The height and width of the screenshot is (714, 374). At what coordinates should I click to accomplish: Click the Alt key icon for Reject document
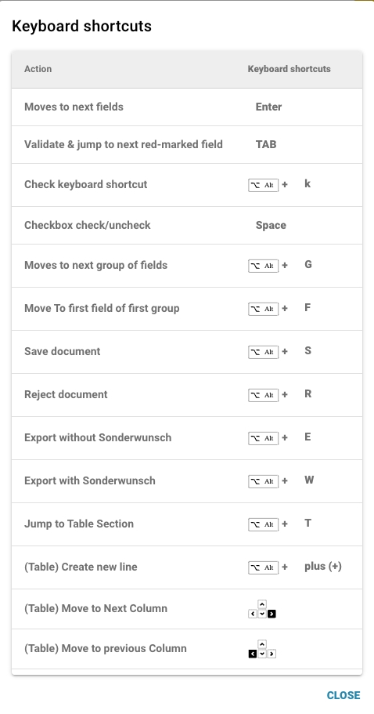(x=263, y=395)
